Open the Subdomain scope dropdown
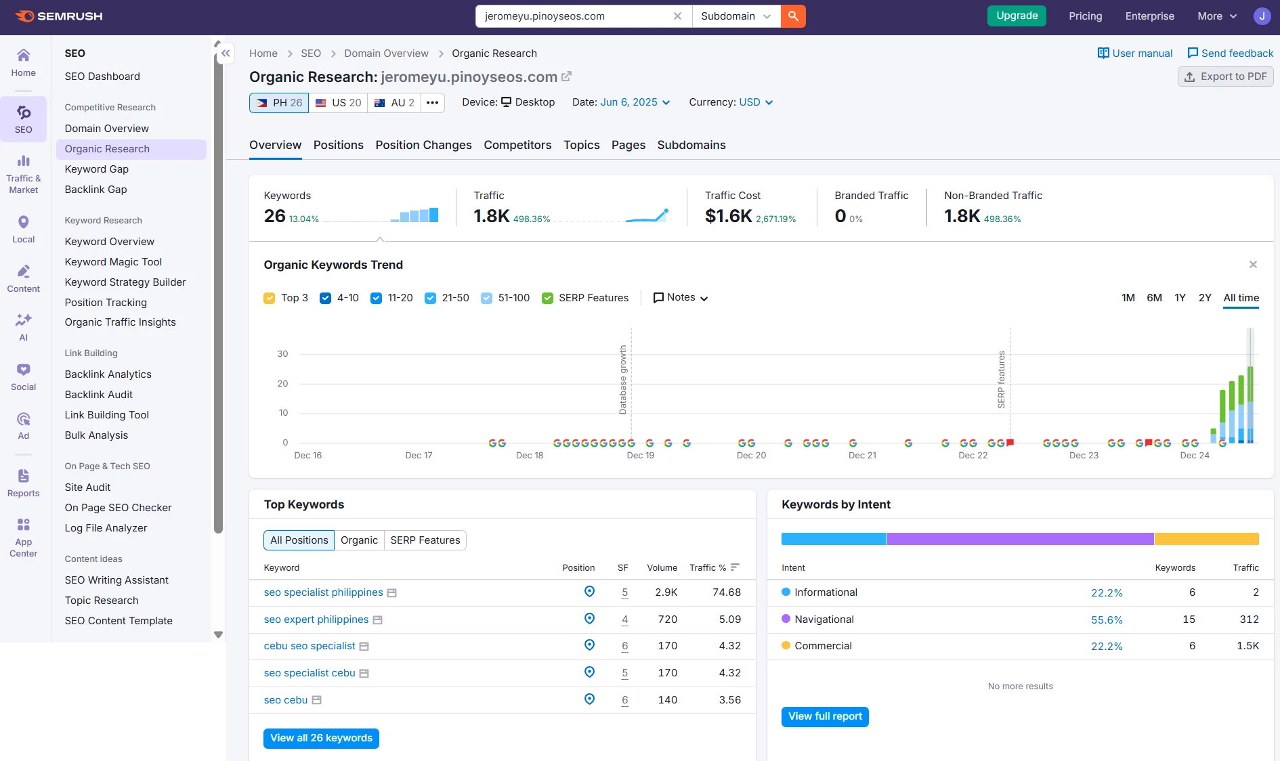The width and height of the screenshot is (1280, 761). point(736,16)
